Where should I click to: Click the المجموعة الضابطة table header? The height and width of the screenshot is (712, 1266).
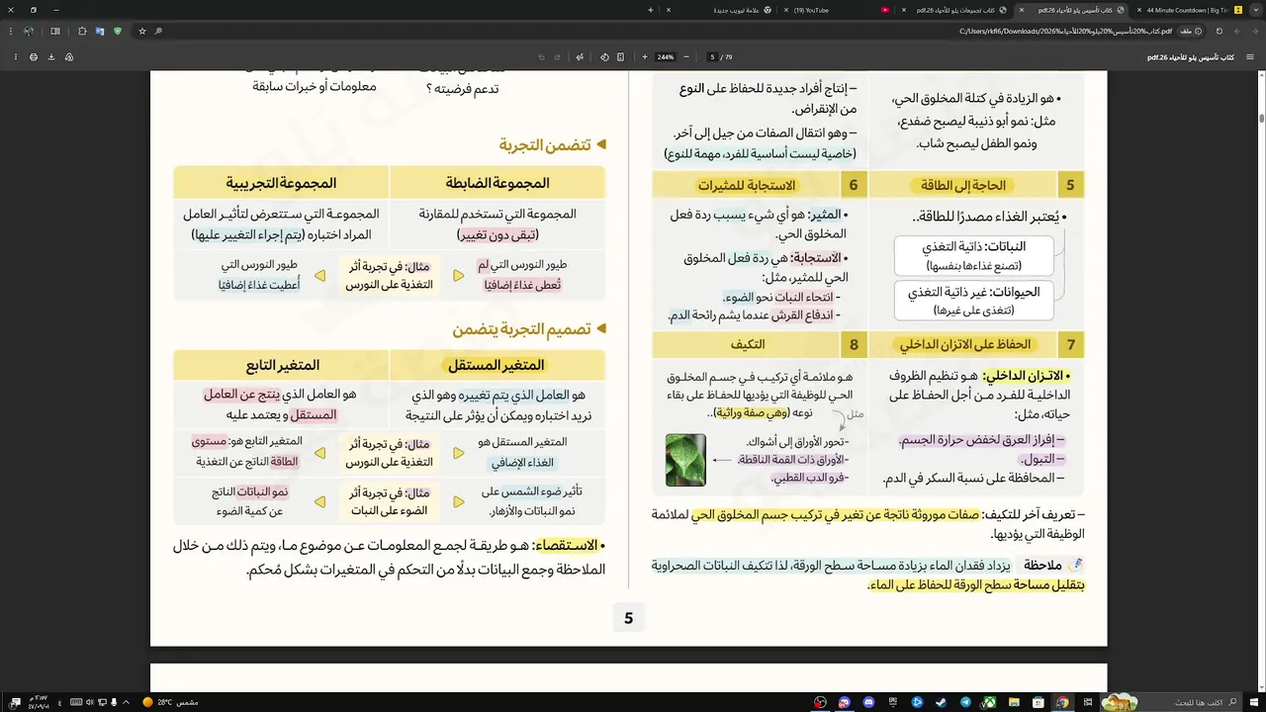tap(497, 183)
